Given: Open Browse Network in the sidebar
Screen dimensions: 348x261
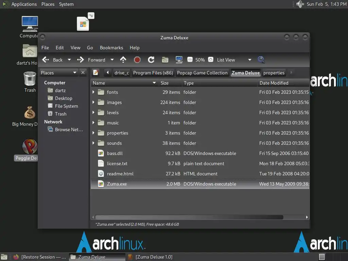Looking at the screenshot, I should click(x=69, y=129).
